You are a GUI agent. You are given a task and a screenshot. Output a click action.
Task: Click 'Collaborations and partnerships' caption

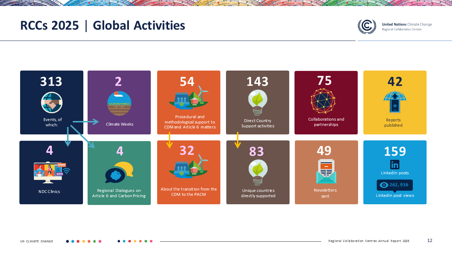click(326, 122)
